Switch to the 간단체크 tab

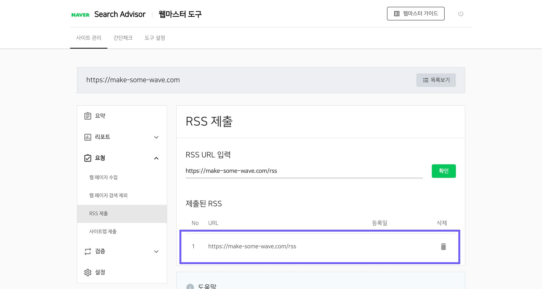pyautogui.click(x=123, y=38)
